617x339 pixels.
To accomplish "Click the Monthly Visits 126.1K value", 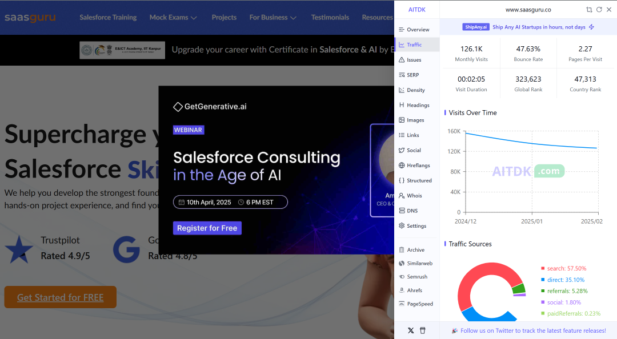I will click(x=471, y=49).
